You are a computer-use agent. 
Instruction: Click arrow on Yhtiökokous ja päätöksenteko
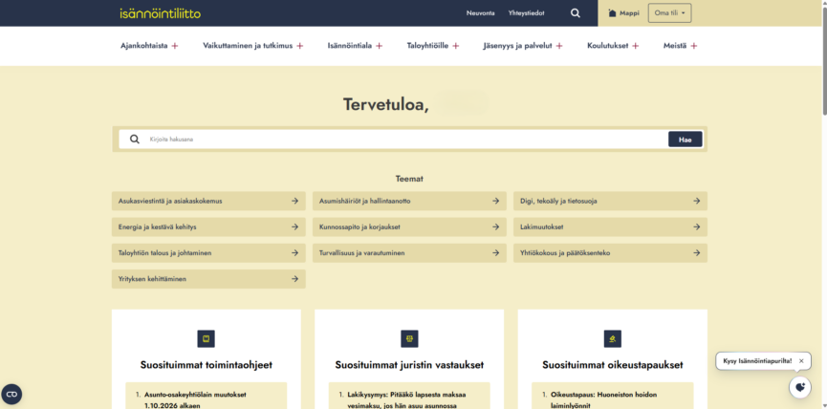(x=697, y=253)
